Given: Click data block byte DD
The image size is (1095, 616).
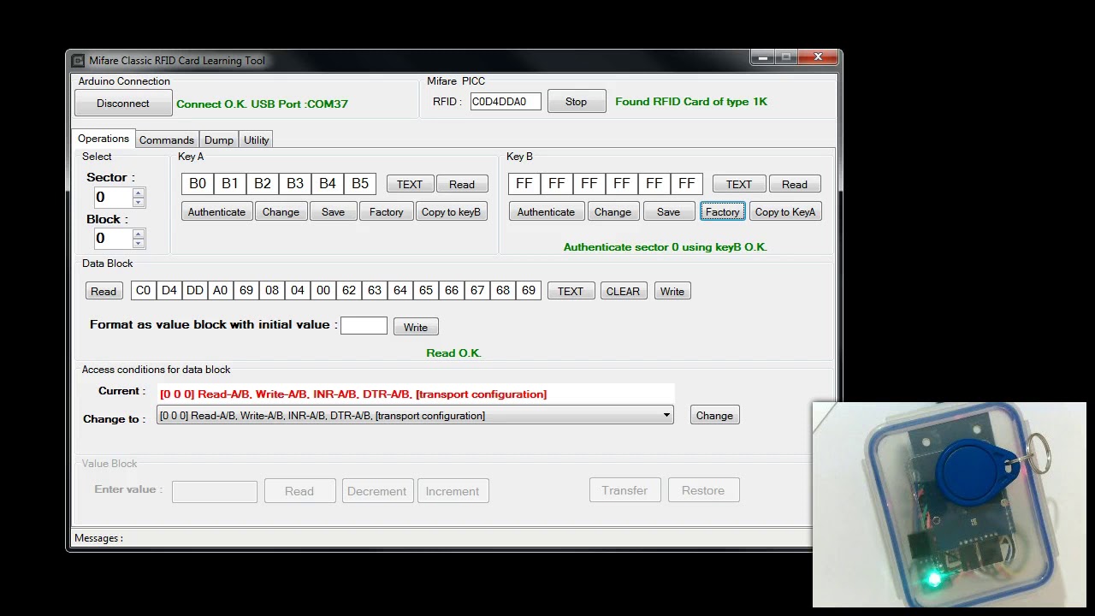Looking at the screenshot, I should pyautogui.click(x=195, y=291).
